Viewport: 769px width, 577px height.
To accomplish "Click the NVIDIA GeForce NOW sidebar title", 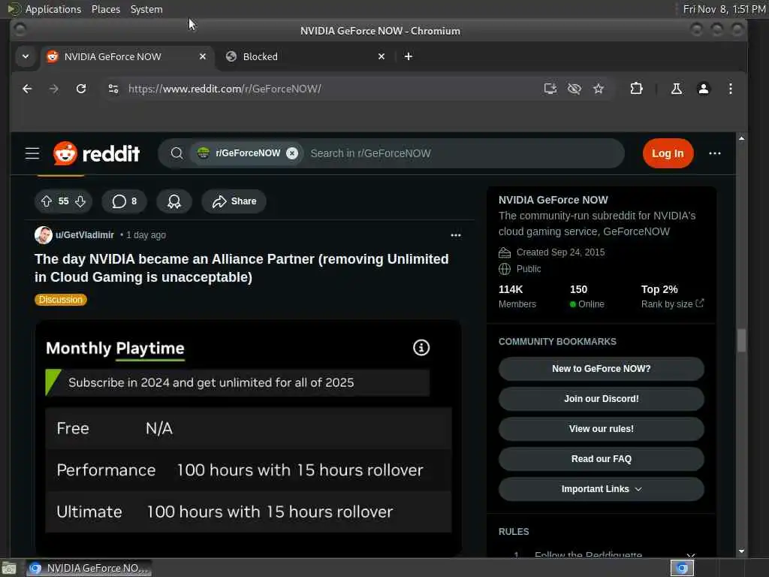I will (x=553, y=200).
